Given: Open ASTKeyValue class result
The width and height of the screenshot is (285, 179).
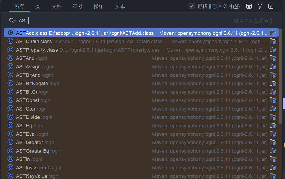Looking at the screenshot, I should tap(141, 176).
